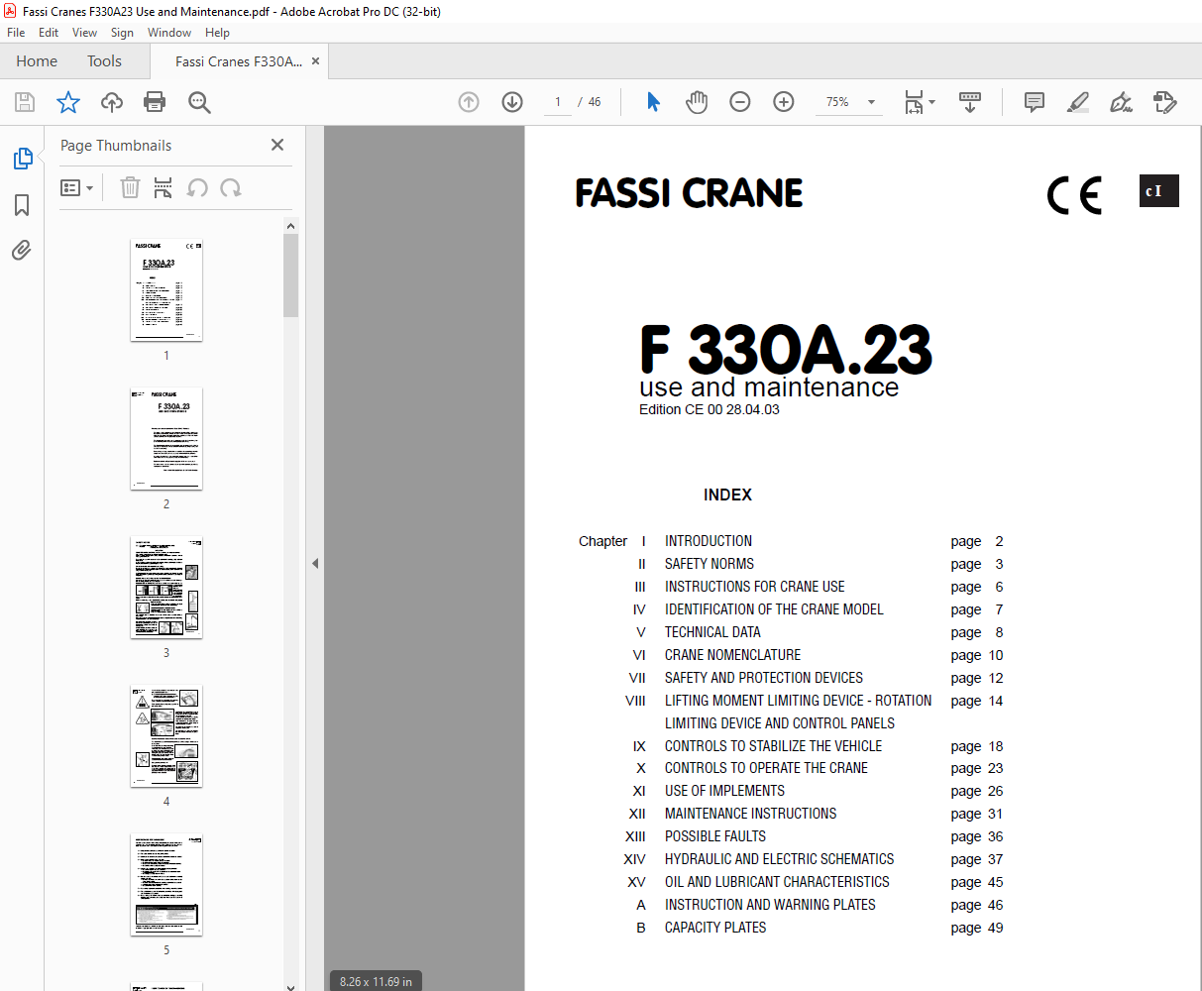Select page 4 thumbnail

[166, 736]
